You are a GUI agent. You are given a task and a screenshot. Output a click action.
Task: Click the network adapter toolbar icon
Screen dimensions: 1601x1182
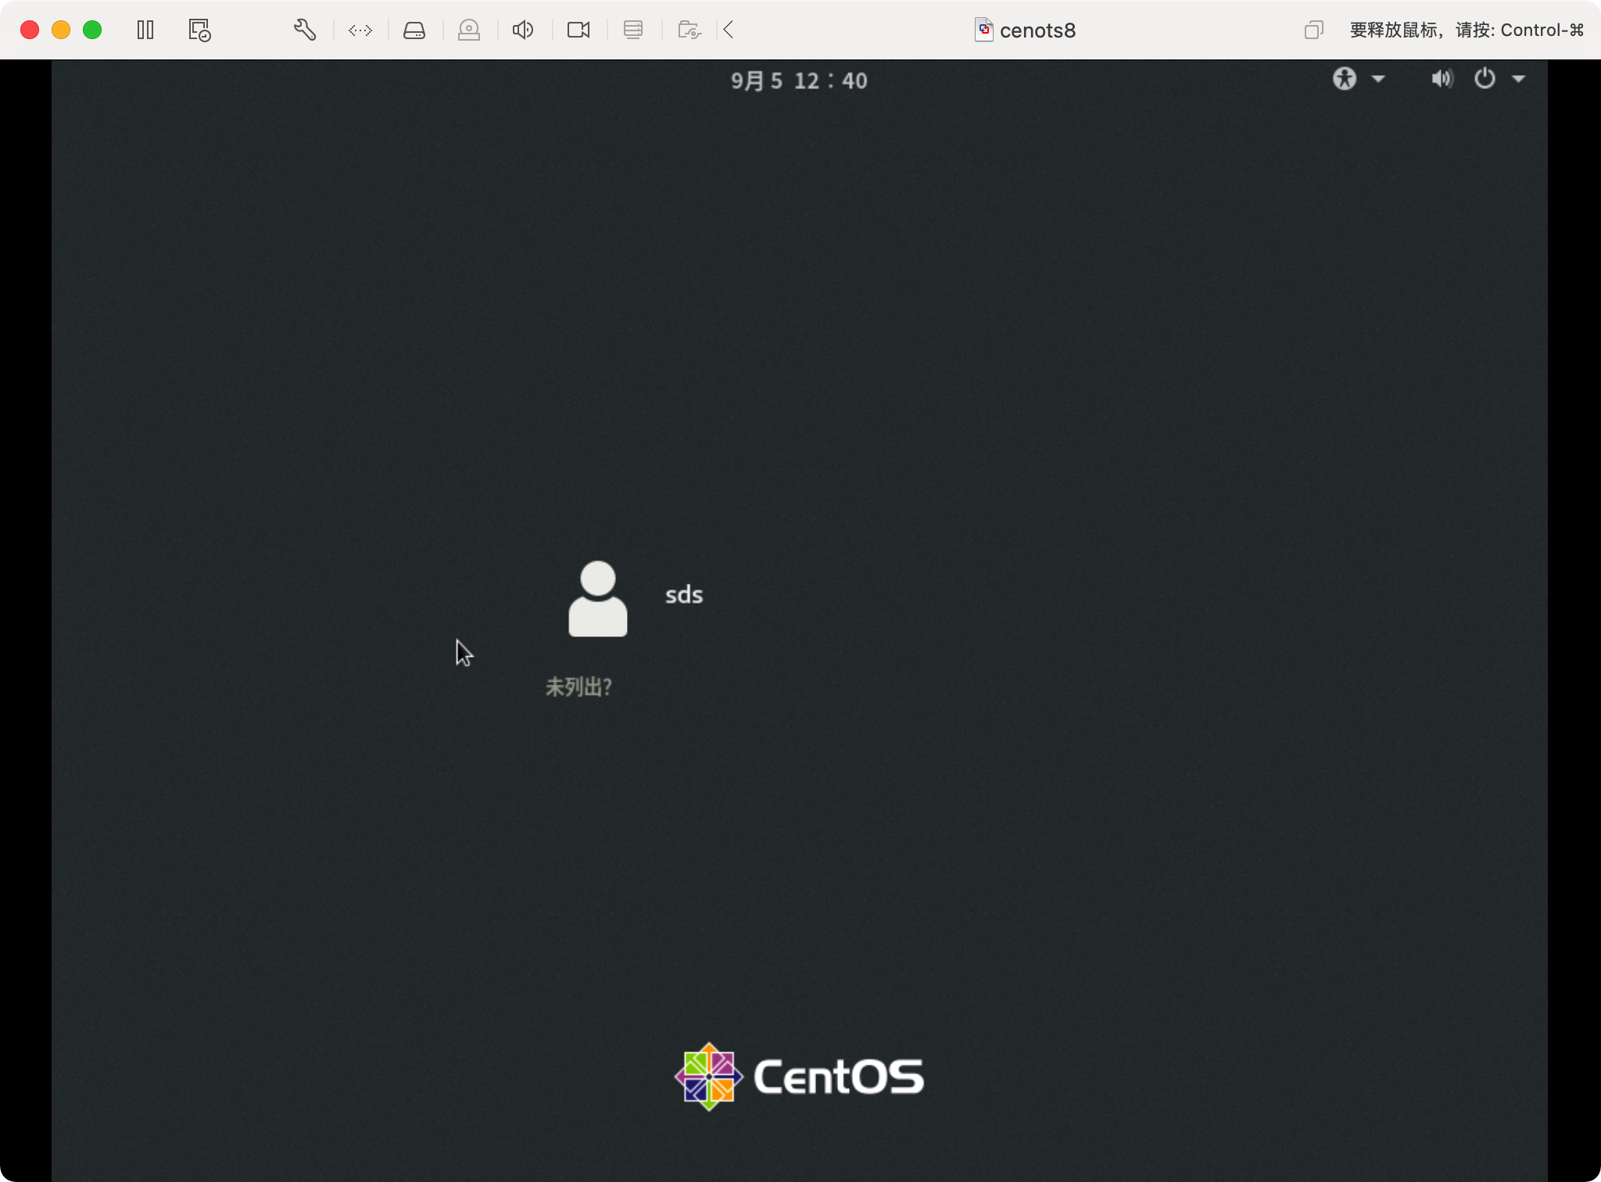tap(360, 30)
